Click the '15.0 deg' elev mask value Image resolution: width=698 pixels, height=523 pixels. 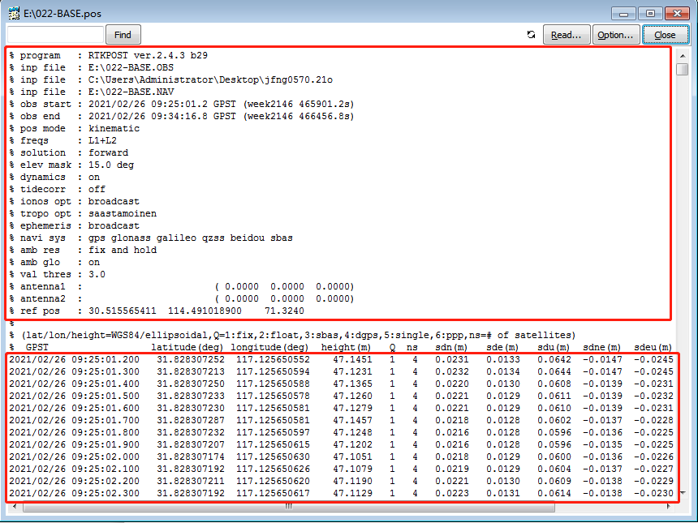pos(111,165)
